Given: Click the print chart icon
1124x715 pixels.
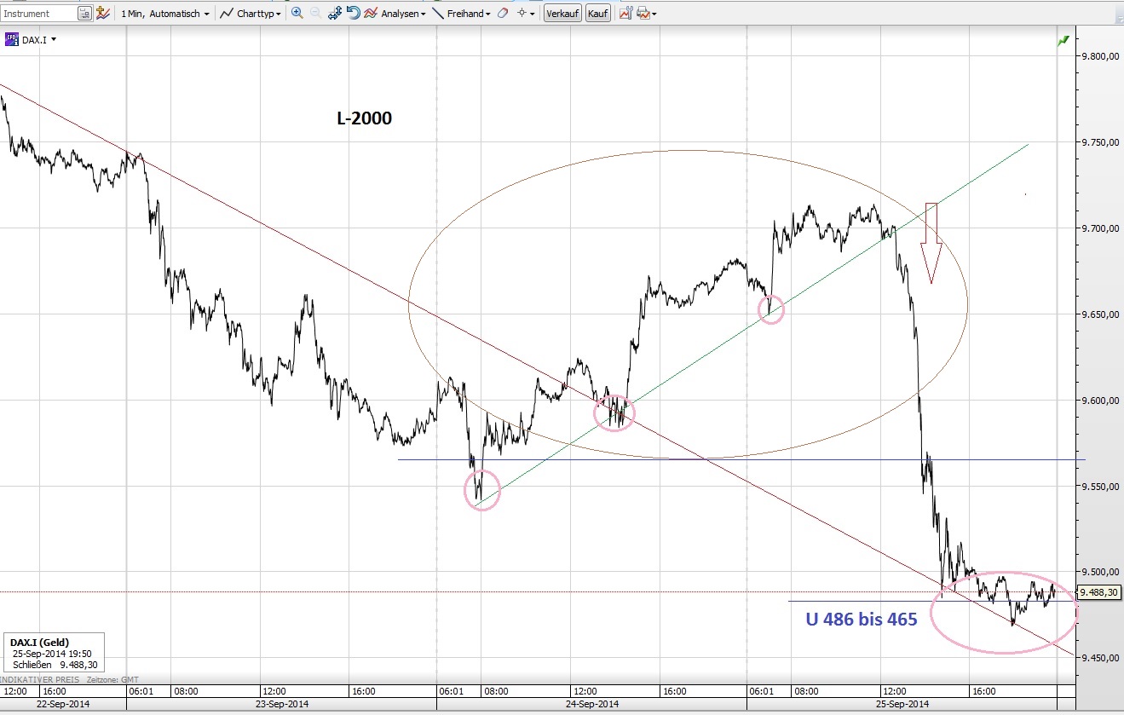Looking at the screenshot, I should [643, 13].
